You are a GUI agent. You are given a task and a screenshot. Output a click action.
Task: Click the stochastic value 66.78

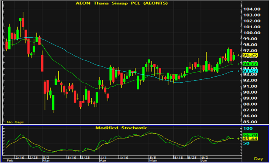[x=250, y=135]
